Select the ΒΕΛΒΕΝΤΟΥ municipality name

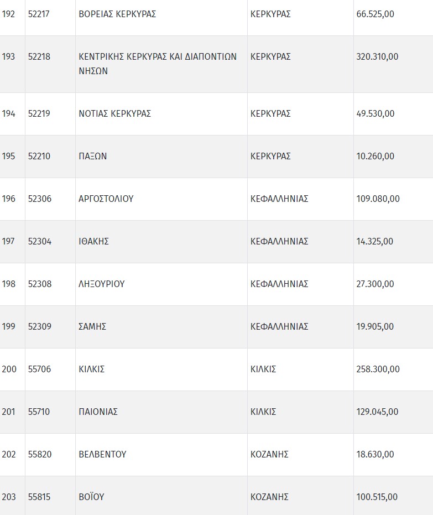coord(103,454)
